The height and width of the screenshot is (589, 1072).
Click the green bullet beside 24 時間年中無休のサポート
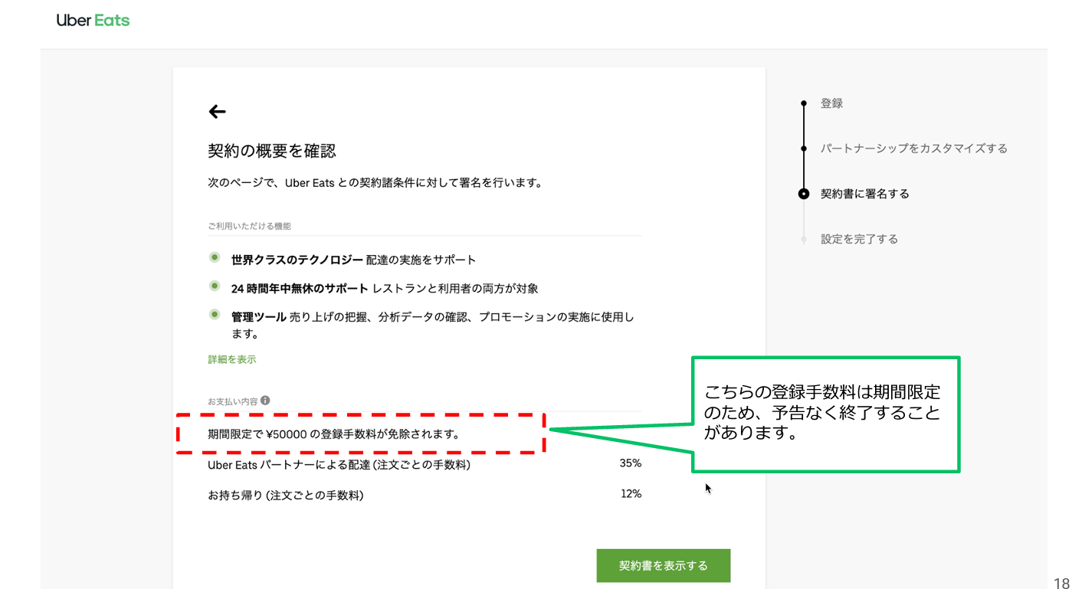coord(215,286)
